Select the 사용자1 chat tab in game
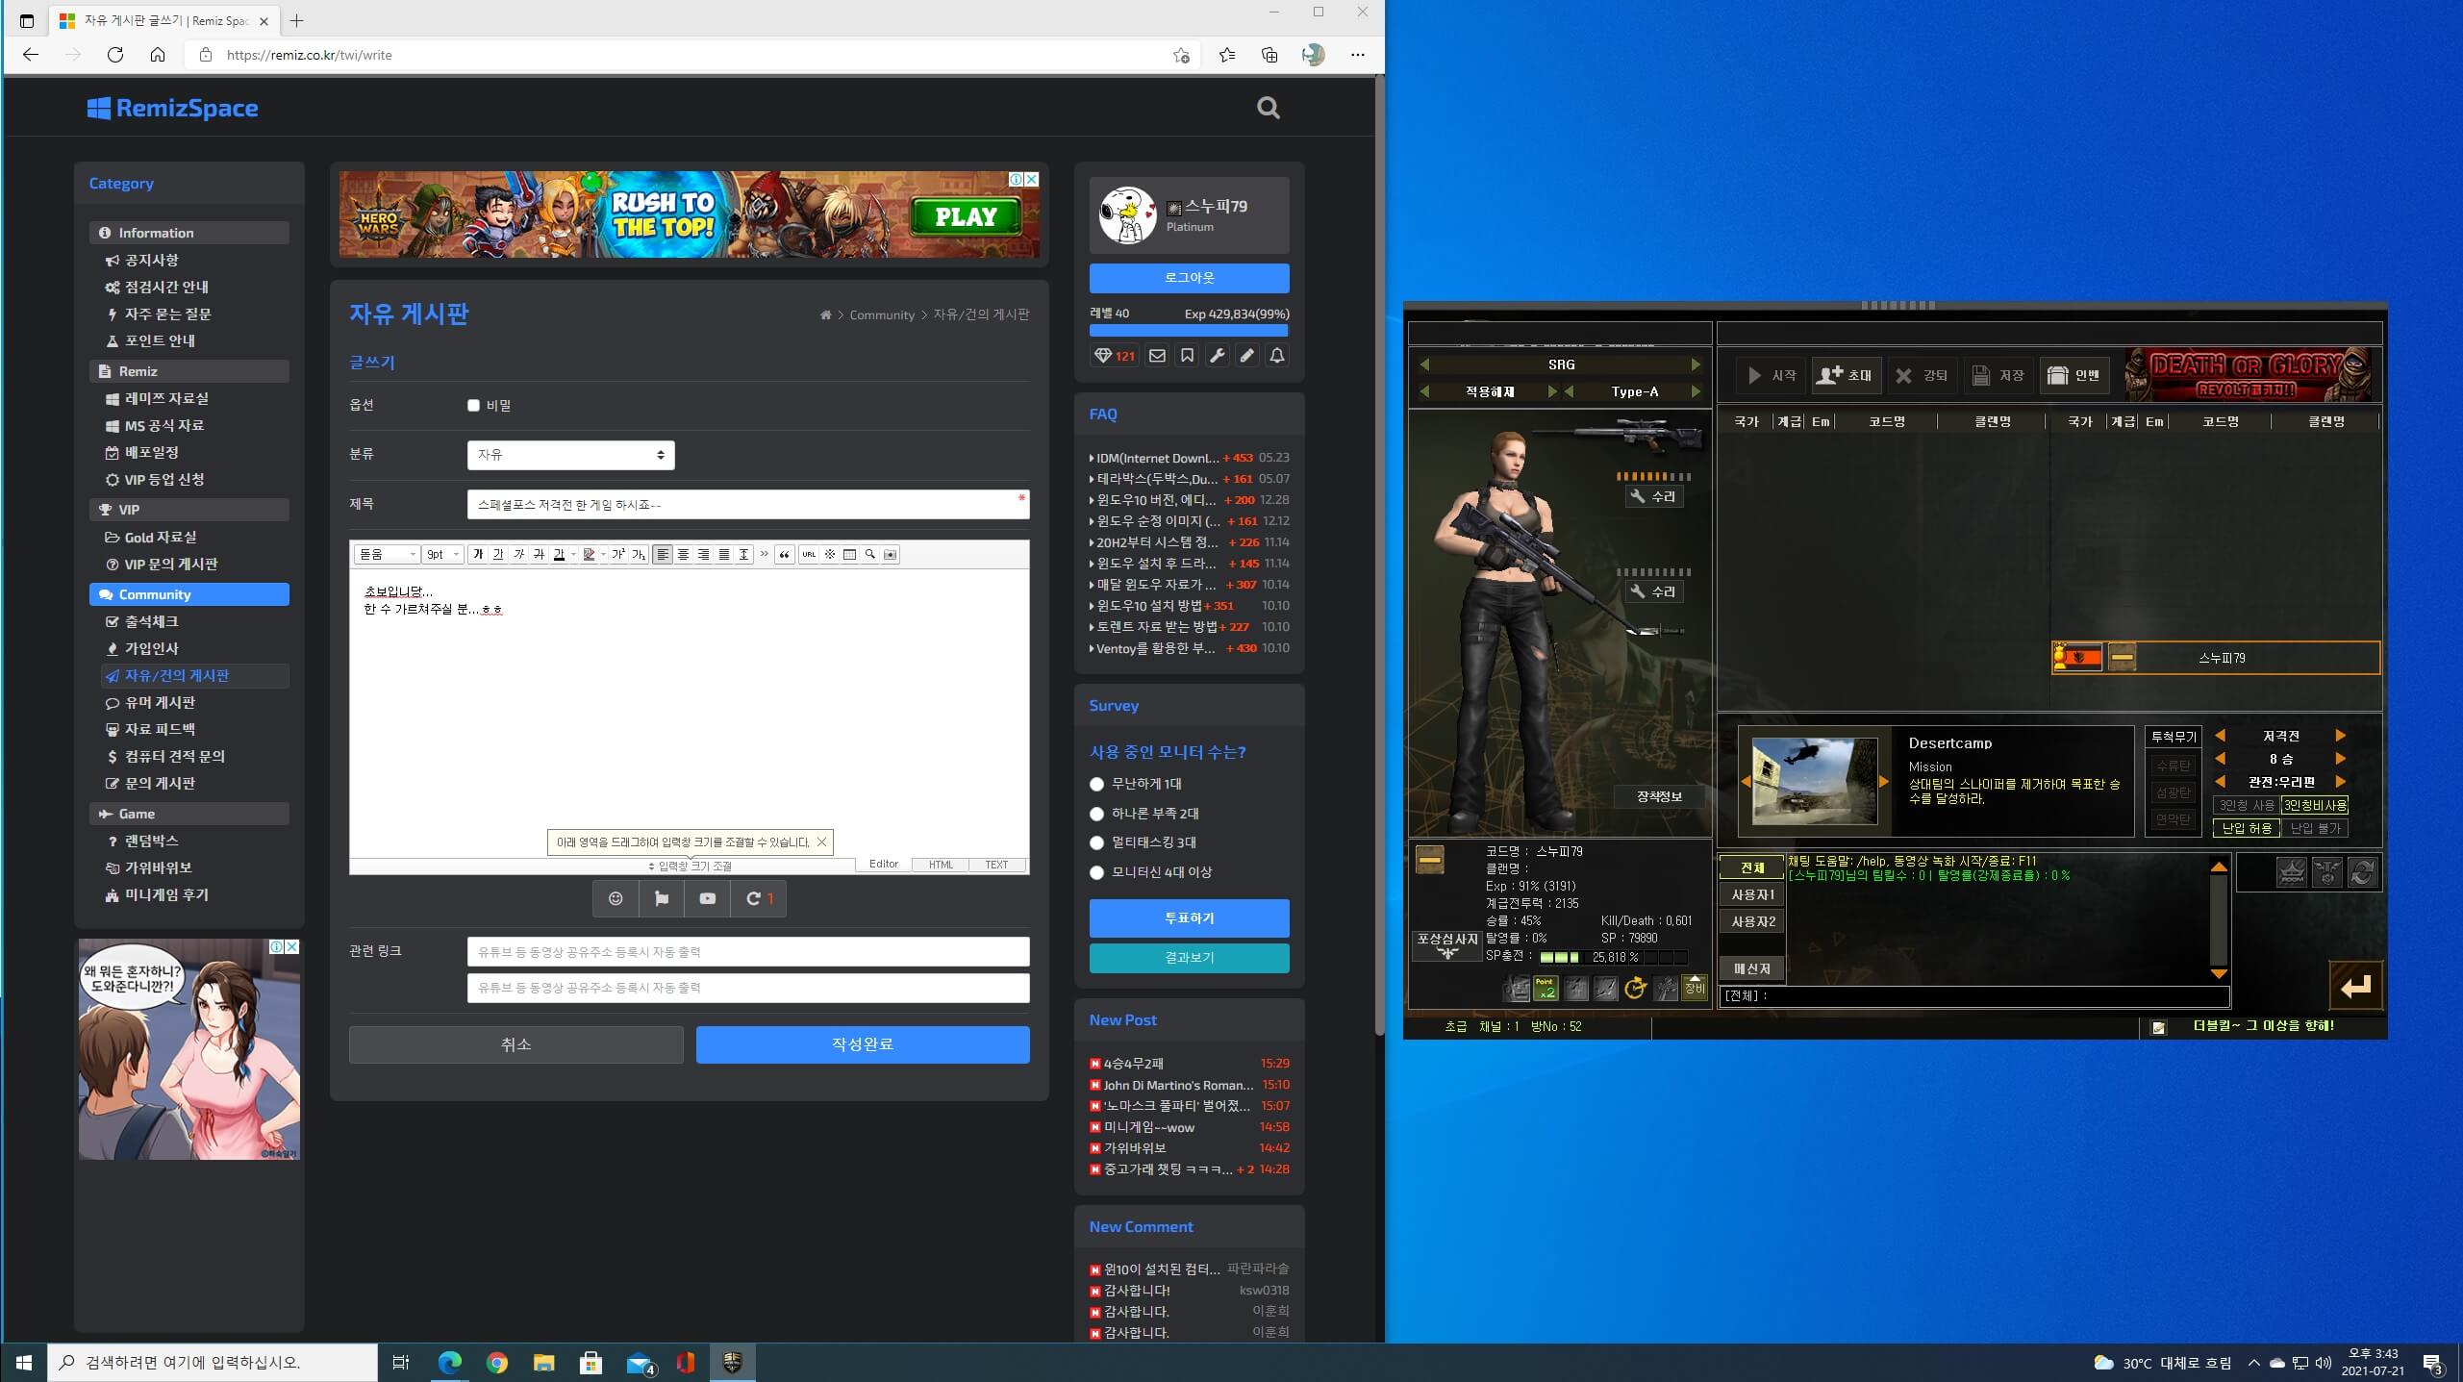The height and width of the screenshot is (1382, 2463). 1751,894
